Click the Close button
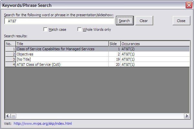Screen dimensions: 194x129 tap(181, 20)
